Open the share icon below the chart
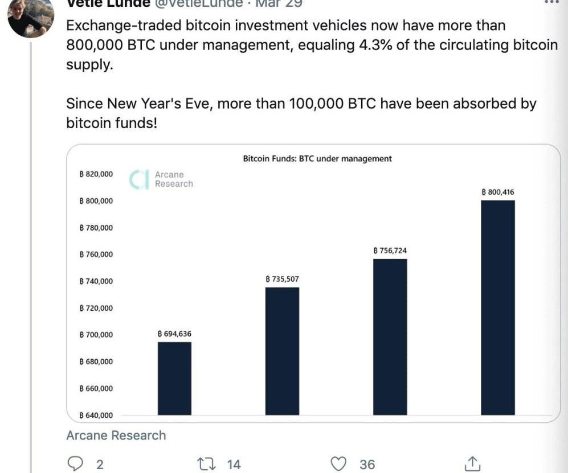 click(472, 464)
